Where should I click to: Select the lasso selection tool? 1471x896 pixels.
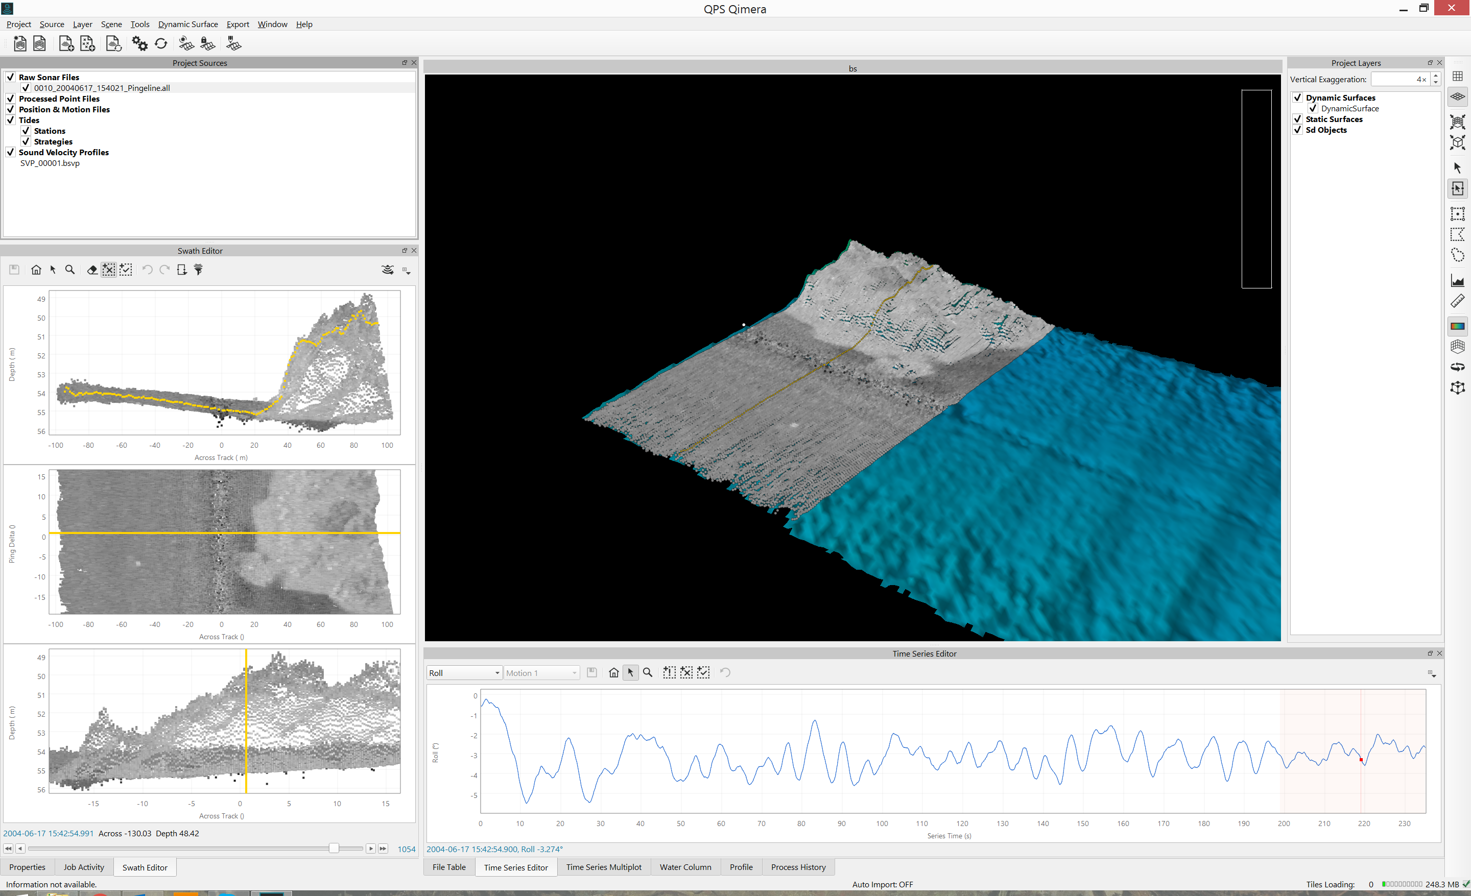tap(1457, 255)
